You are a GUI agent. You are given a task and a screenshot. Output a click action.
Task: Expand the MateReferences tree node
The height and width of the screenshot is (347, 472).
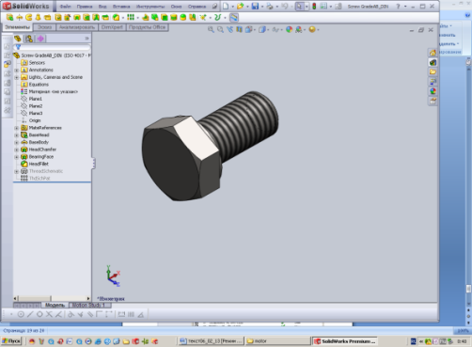tap(17, 128)
